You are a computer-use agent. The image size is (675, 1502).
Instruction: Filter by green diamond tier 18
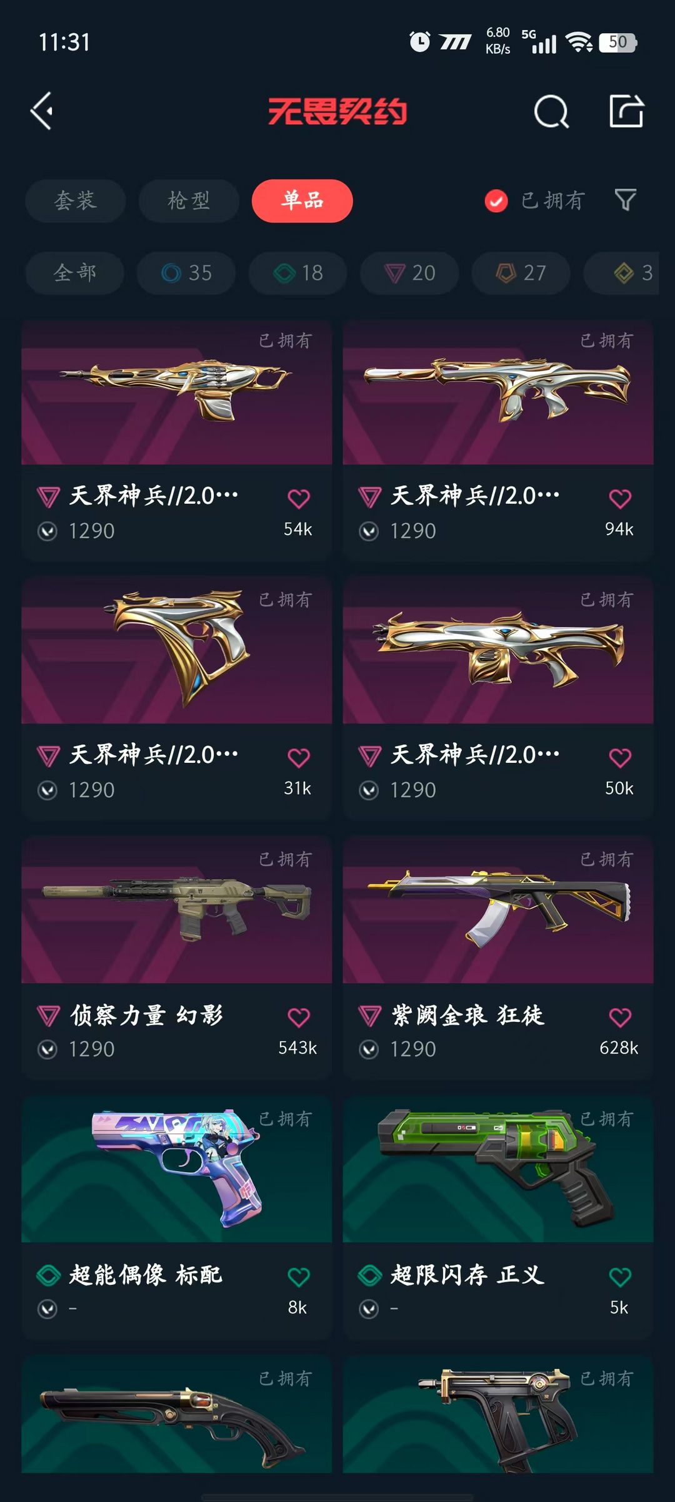(298, 273)
